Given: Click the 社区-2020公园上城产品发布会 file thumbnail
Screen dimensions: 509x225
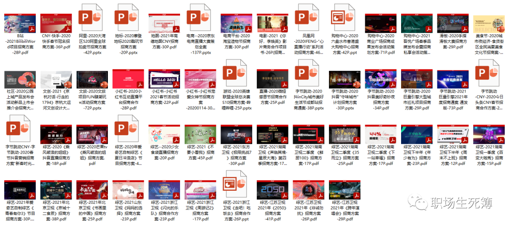Looking at the screenshot, I should pos(20,80).
